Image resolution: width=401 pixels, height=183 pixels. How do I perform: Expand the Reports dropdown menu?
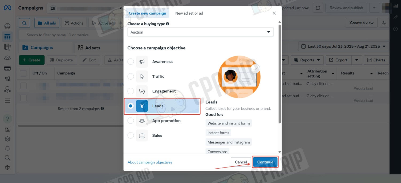(x=307, y=60)
